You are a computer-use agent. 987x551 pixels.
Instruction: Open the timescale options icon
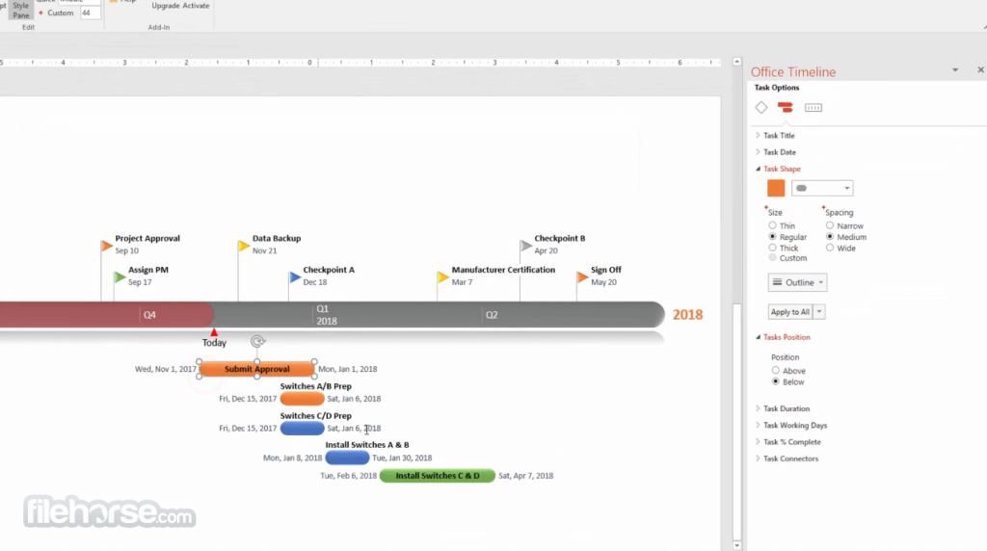point(814,108)
